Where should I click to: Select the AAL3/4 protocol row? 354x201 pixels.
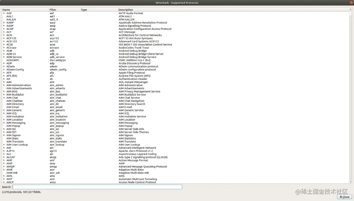pyautogui.click(x=175, y=20)
